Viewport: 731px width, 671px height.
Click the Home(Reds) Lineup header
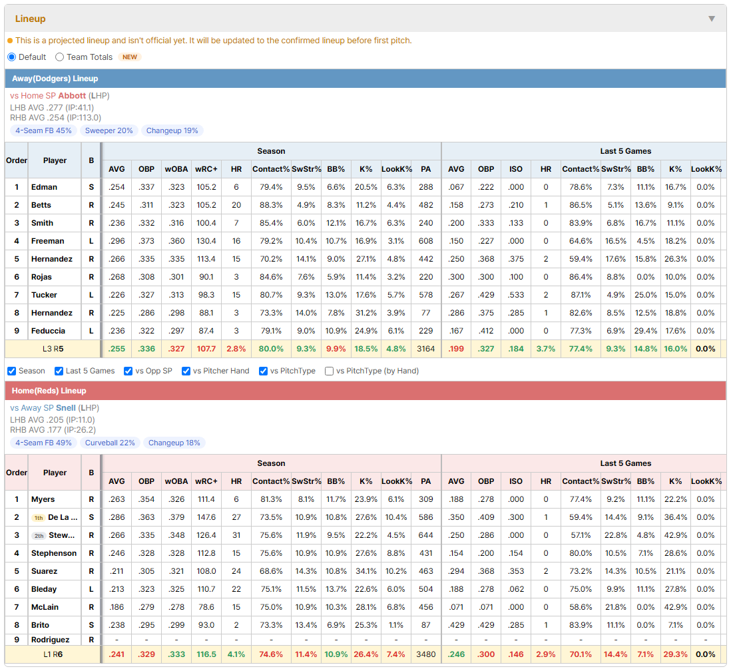pos(365,391)
